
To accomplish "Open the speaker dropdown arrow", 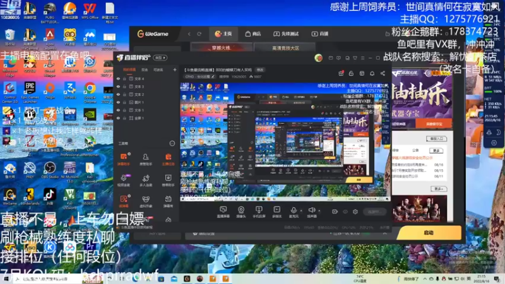I will (x=319, y=211).
